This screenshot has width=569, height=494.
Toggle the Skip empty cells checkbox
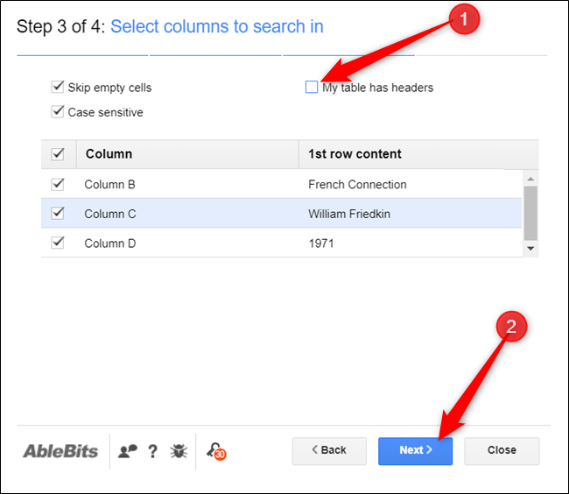[x=58, y=88]
